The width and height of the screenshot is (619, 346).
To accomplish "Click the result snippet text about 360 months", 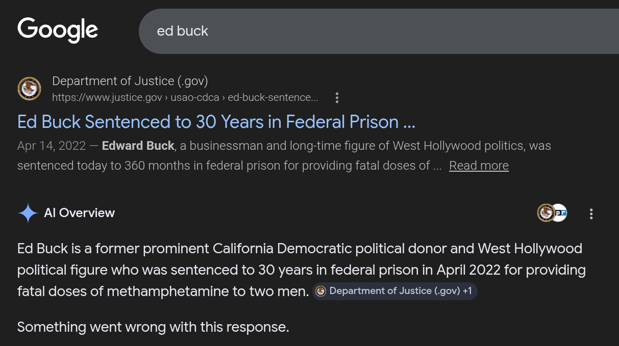I will (225, 166).
